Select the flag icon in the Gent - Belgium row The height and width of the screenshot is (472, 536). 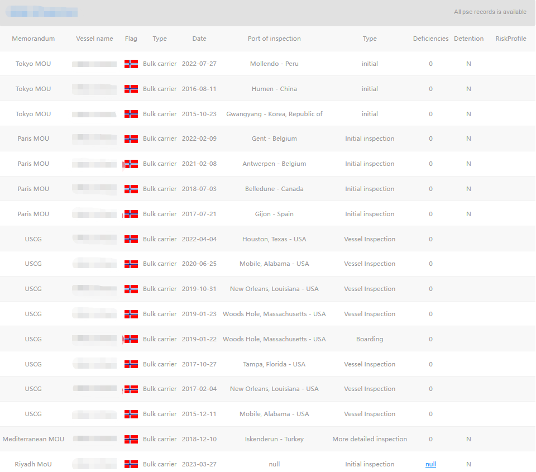tap(131, 139)
